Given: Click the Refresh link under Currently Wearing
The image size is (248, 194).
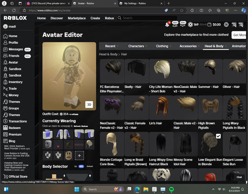Looking at the screenshot, I should 77,126.
